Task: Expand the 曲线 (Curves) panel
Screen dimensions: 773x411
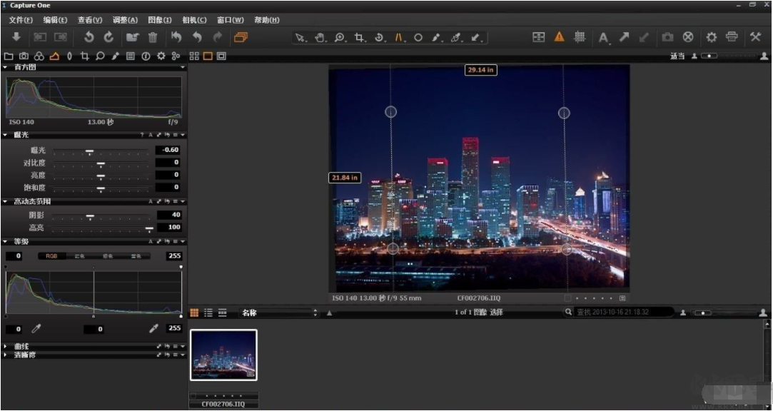Action: [6, 346]
